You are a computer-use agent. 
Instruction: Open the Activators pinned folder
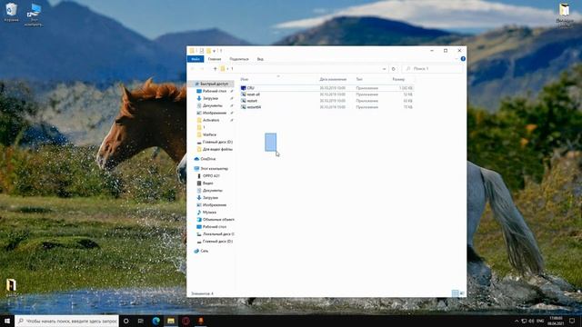(x=211, y=120)
